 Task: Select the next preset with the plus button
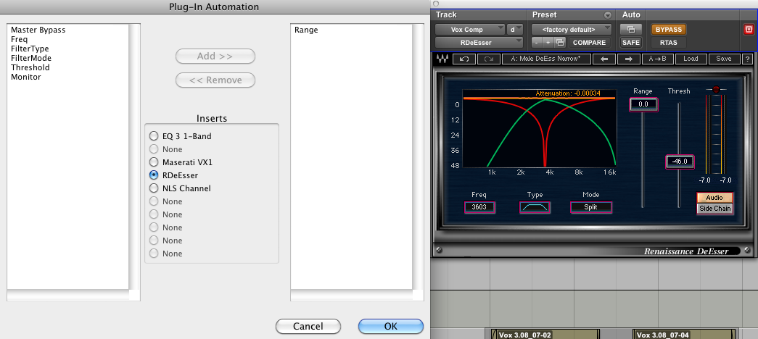548,43
